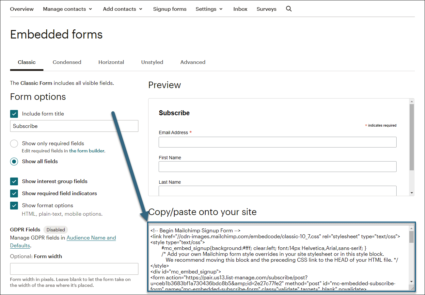
Task: Click the embed code scrollbar up arrow
Action: click(x=411, y=228)
